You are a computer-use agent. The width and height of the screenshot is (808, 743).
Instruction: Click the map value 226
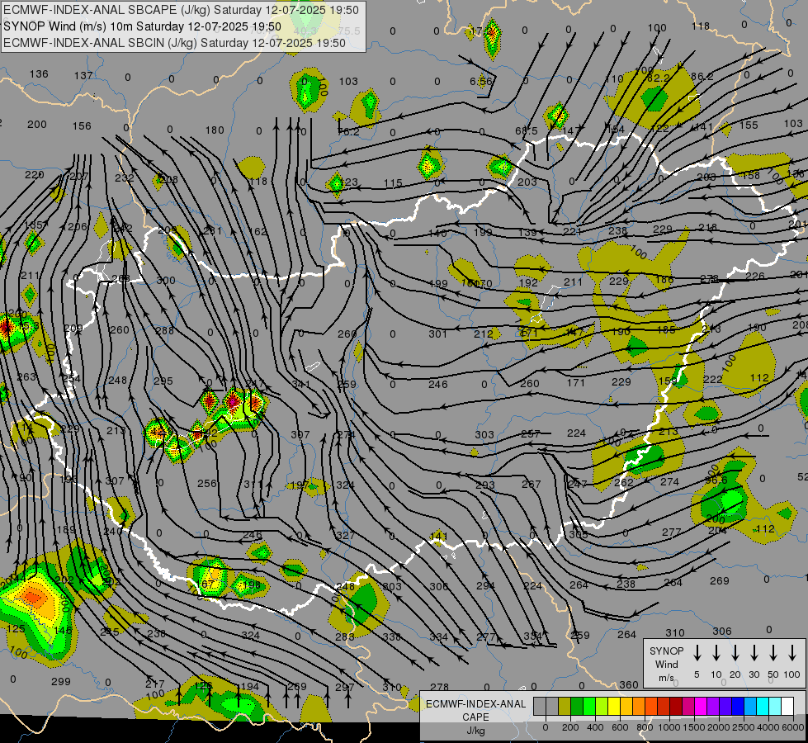755,276
